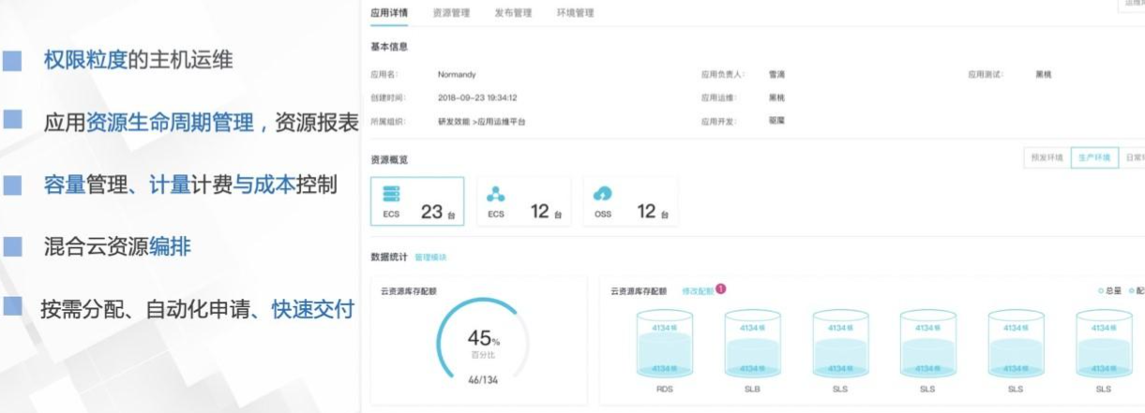
Task: Click the server icon on ECS 23台 card
Action: pos(391,194)
